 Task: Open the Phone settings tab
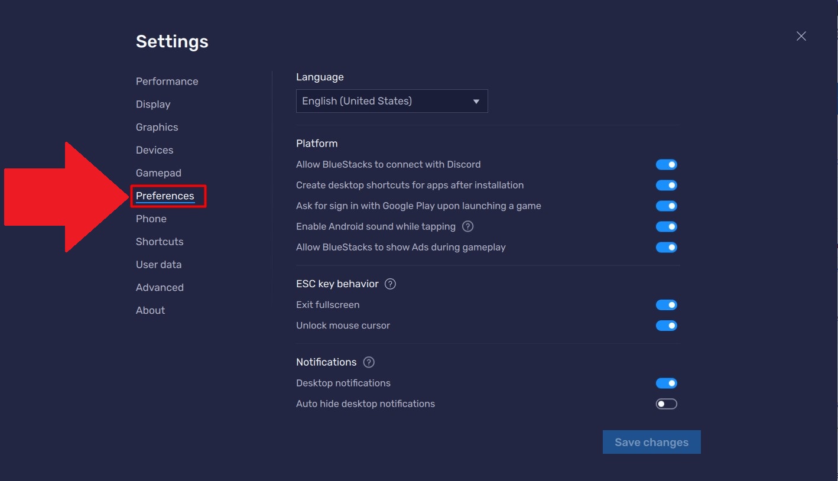[x=151, y=219]
